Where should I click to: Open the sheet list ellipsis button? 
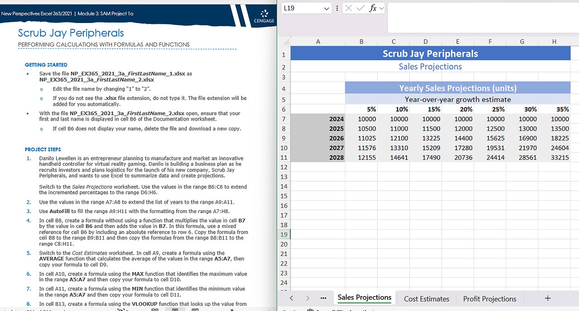[x=323, y=298]
